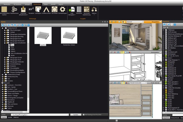The height and width of the screenshot is (122, 183).
Task: Open the Stückliste list icon
Action: (79, 9)
